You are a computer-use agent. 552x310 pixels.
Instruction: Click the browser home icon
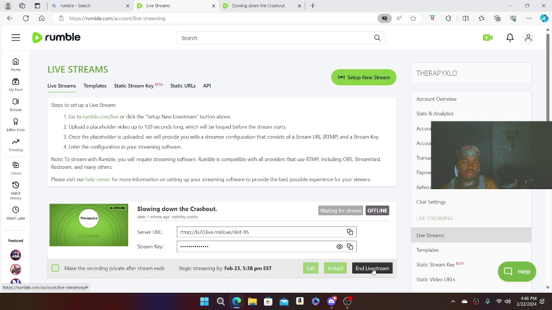coord(41,19)
